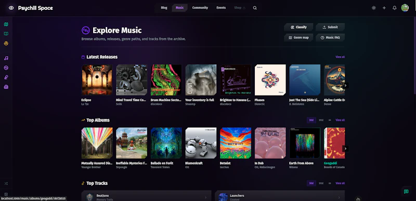Open the Launchers track row

click(x=280, y=196)
